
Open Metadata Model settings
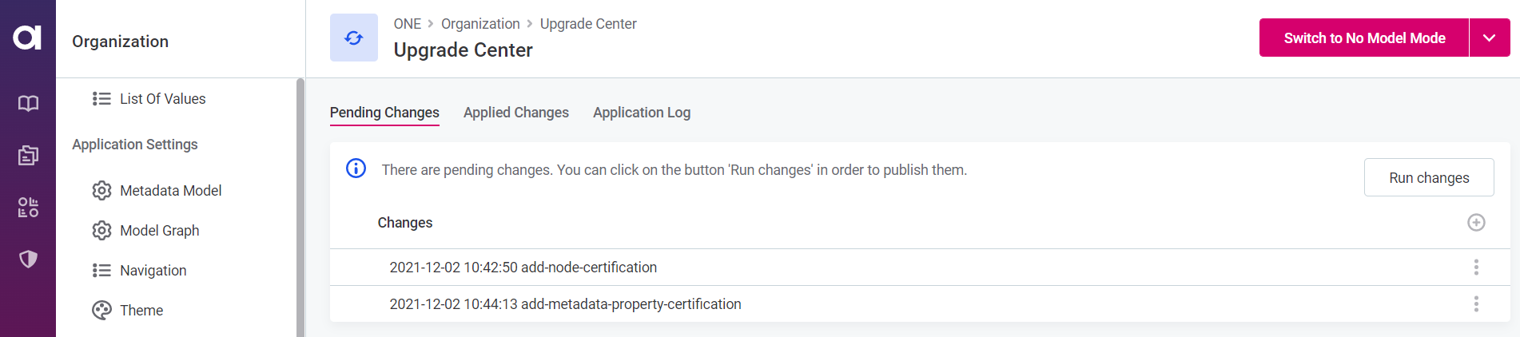point(170,191)
